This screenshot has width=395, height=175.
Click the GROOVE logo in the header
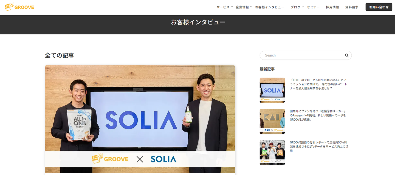(19, 7)
